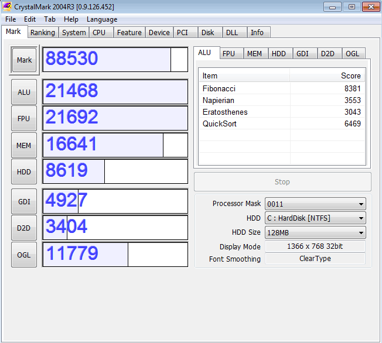Run the OGL benchmark test

point(24,255)
